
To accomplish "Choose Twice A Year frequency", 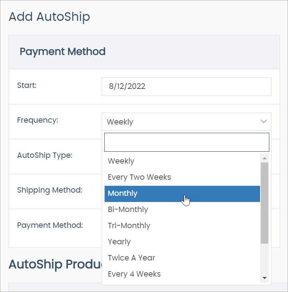I will pyautogui.click(x=131, y=258).
